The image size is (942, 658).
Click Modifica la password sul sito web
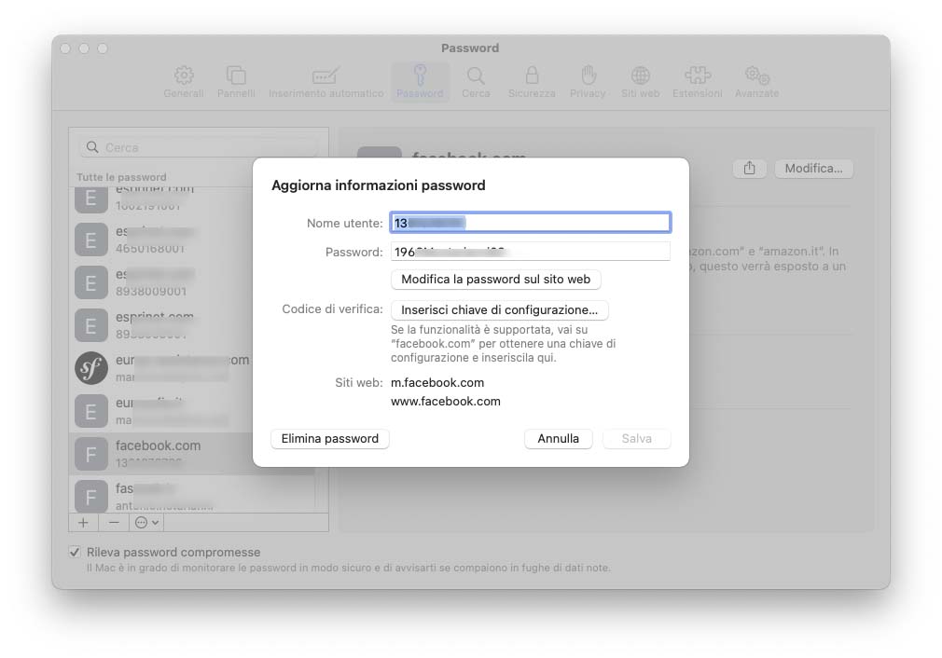tap(495, 280)
